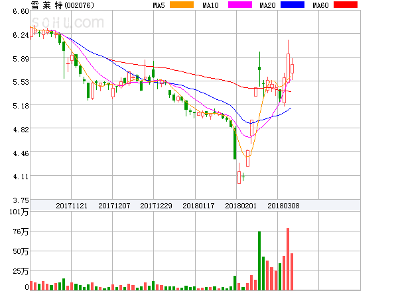Click the MA60 legend label
This screenshot has height=291, width=398.
pyautogui.click(x=320, y=5)
